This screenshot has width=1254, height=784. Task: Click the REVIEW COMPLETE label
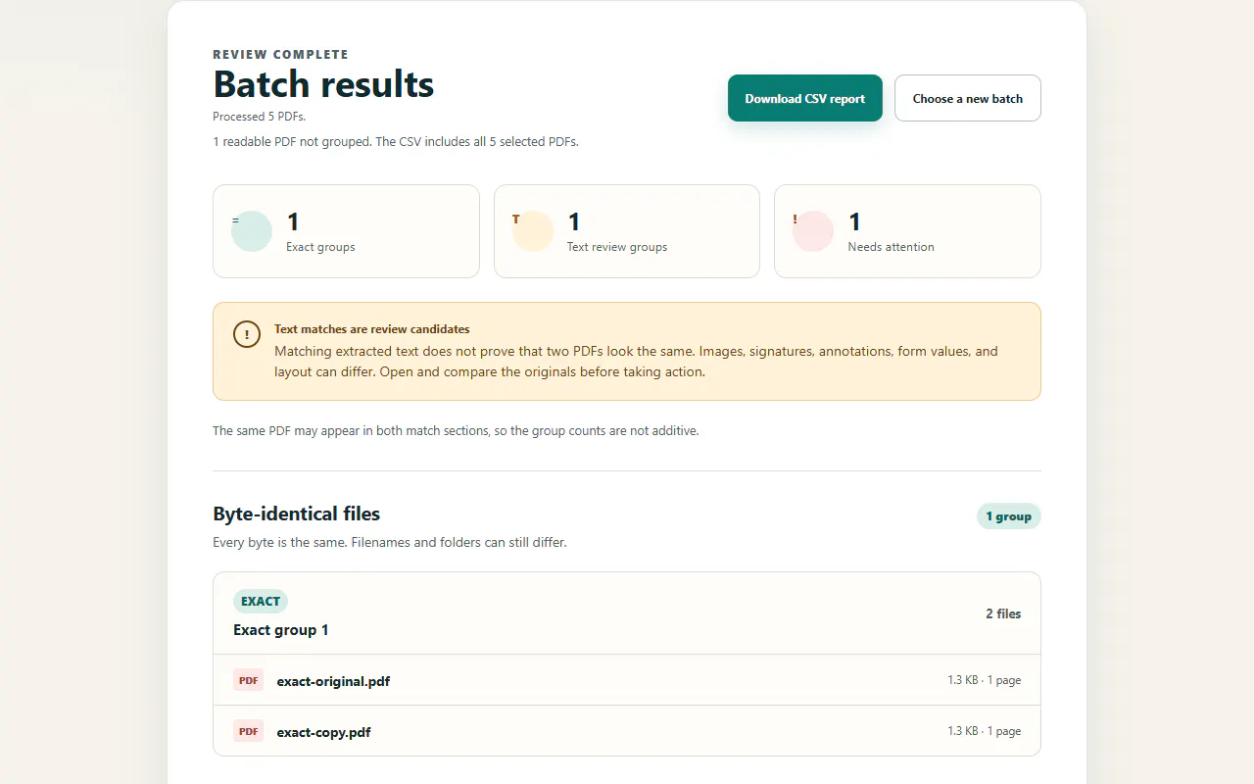(280, 55)
